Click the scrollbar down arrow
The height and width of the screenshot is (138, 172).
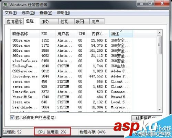pyautogui.click(x=159, y=109)
